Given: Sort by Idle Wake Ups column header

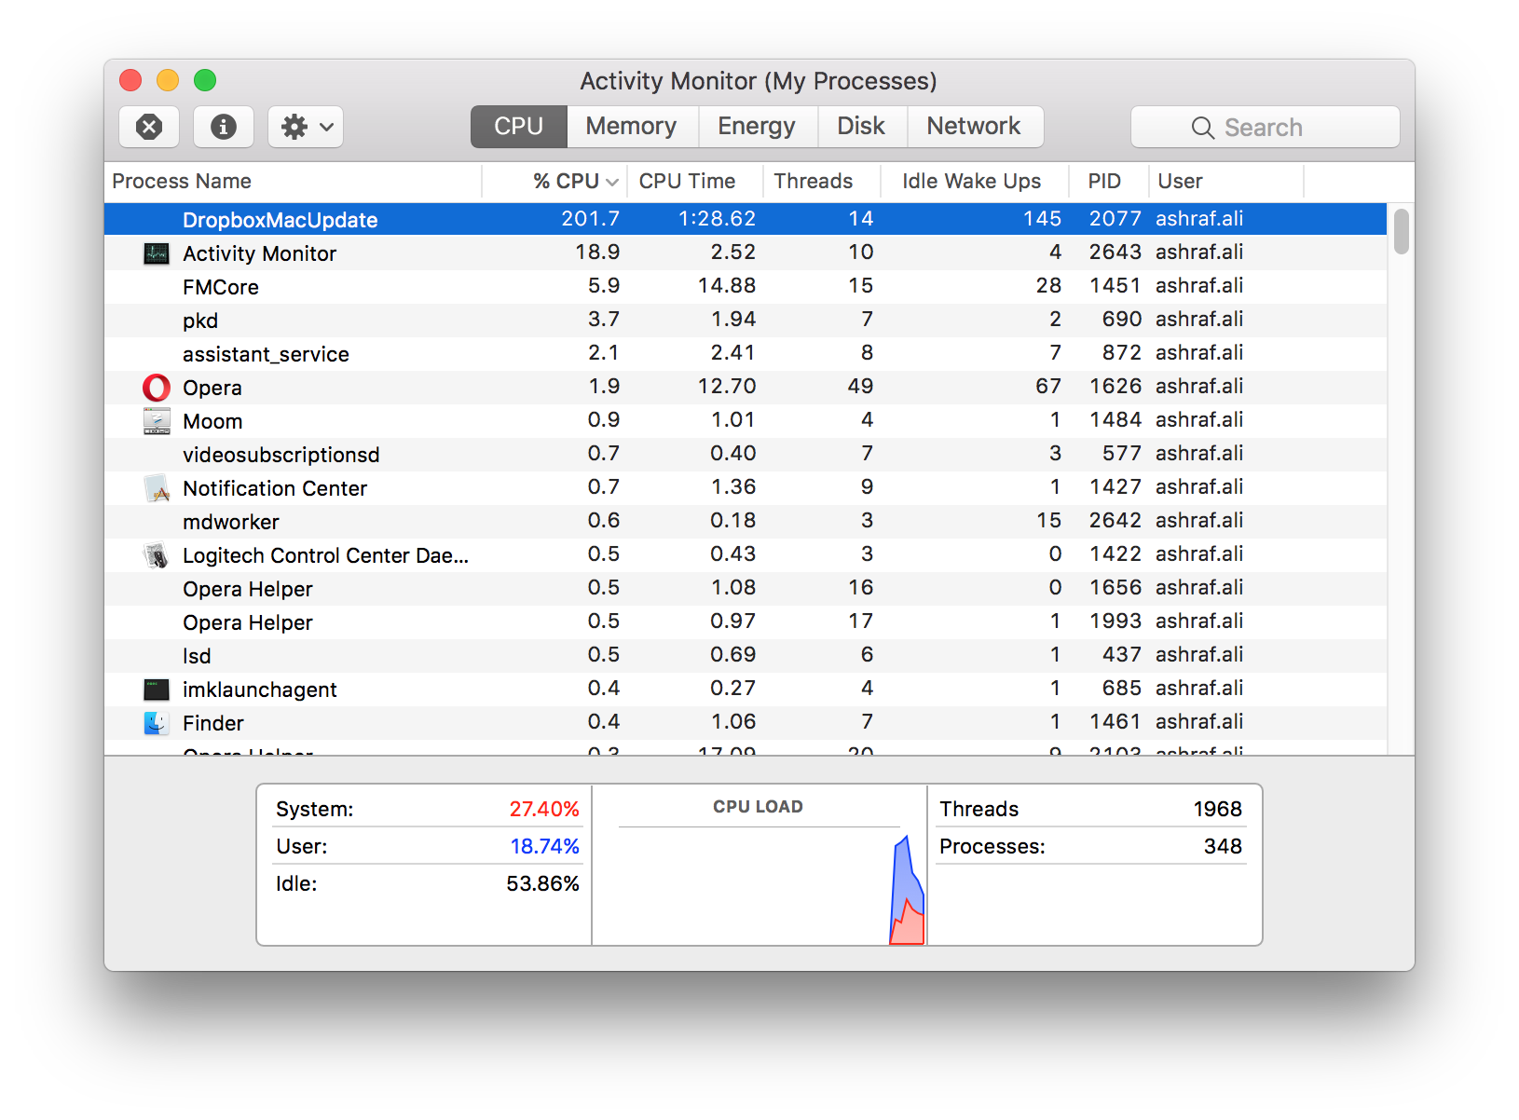Looking at the screenshot, I should coord(974,181).
